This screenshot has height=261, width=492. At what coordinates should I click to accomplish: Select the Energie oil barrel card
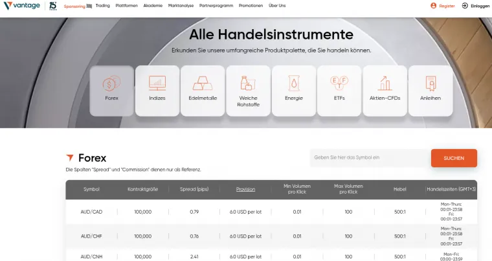[294, 91]
